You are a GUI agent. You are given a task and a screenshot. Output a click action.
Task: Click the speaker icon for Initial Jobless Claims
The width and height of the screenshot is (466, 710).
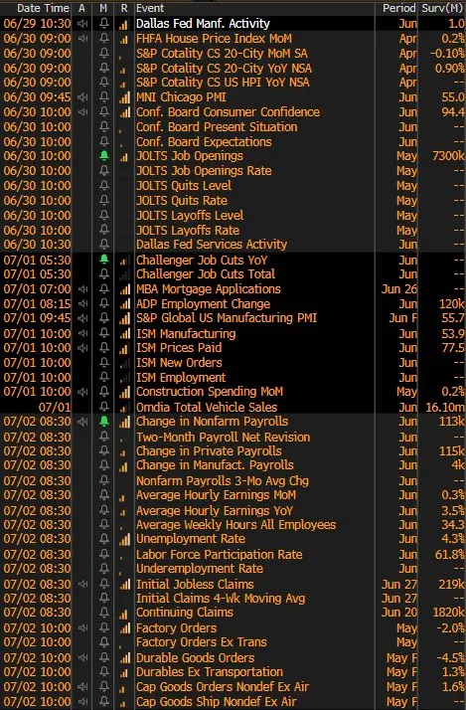coord(82,584)
